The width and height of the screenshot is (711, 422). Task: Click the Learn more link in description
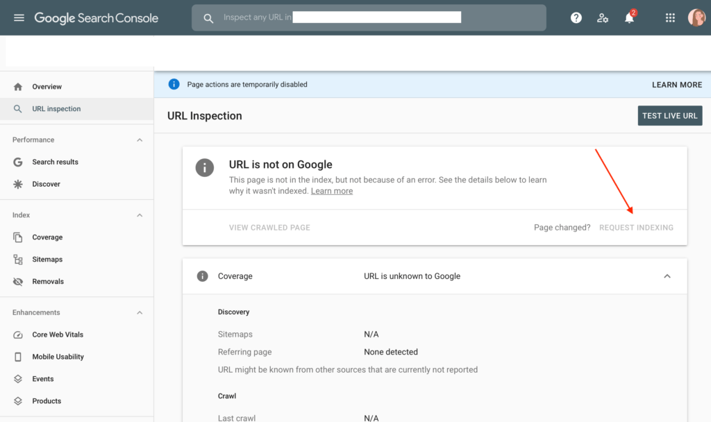click(x=331, y=191)
